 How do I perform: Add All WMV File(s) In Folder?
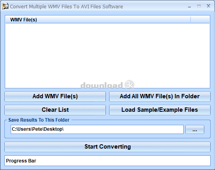coord(160,96)
